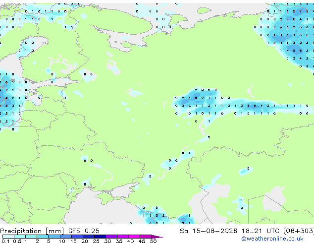Pick the 40–45 mm magenta legend swatch
Viewport: 314px width, 243px height.
click(x=134, y=237)
